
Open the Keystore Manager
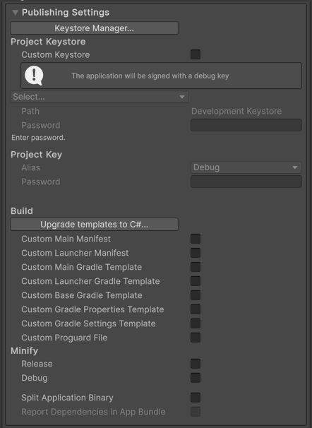95,28
